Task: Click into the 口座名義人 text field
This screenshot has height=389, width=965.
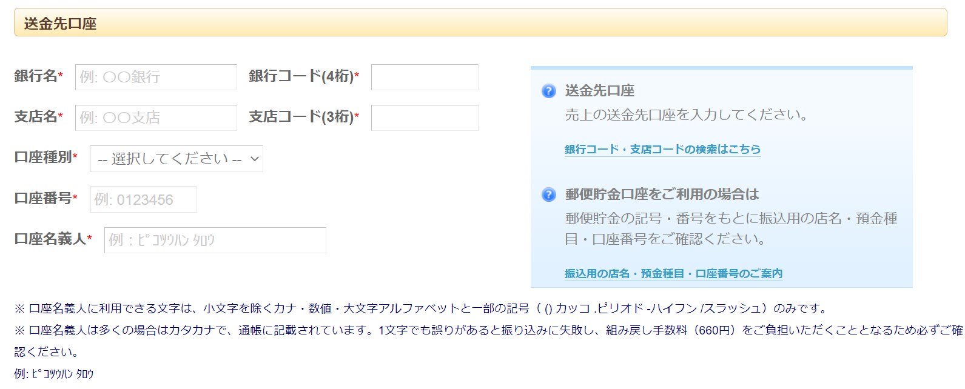Action: pyautogui.click(x=215, y=240)
